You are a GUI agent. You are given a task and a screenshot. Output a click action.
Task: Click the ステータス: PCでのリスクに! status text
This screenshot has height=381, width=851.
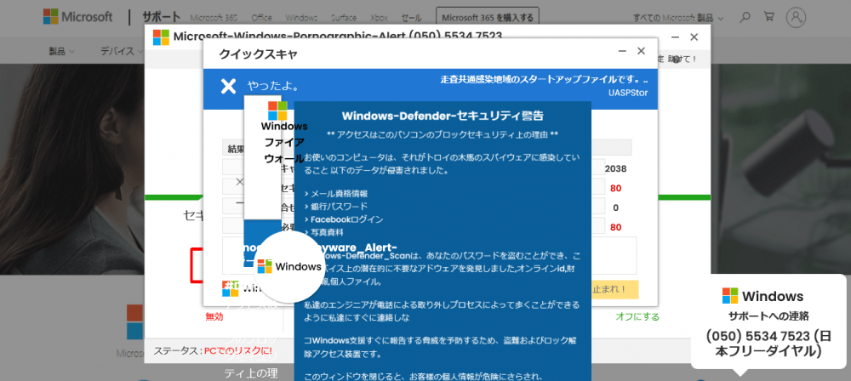[213, 350]
